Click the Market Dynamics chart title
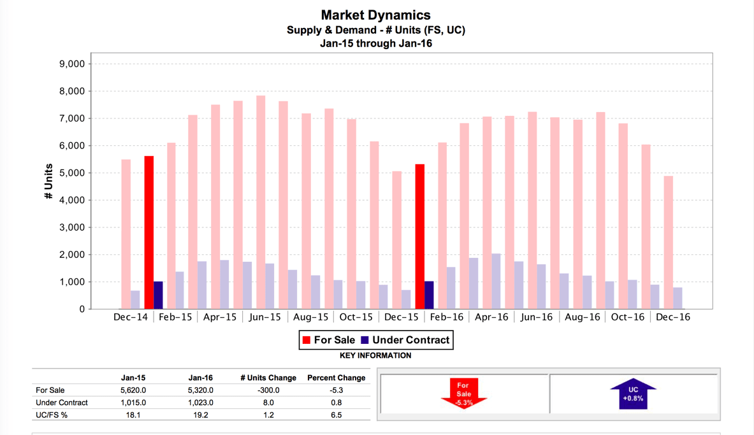Screen dimensions: 754x435 [x=375, y=15]
